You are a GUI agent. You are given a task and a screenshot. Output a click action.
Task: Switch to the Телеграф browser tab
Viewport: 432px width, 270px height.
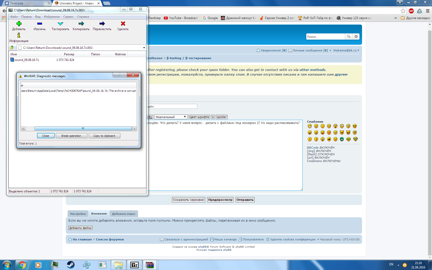click(x=27, y=3)
